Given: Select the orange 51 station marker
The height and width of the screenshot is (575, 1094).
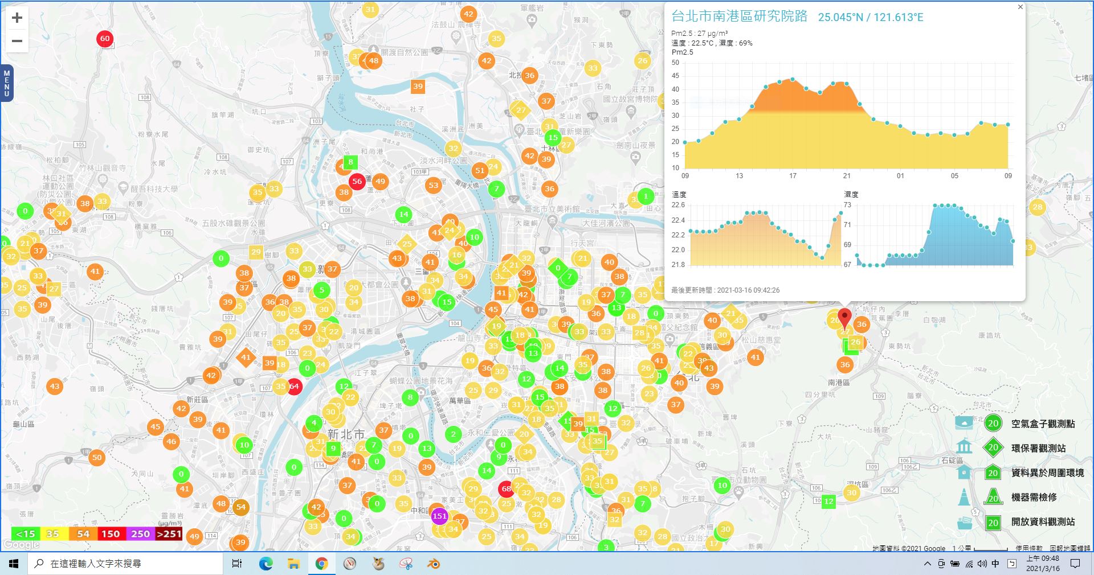Looking at the screenshot, I should 480,170.
